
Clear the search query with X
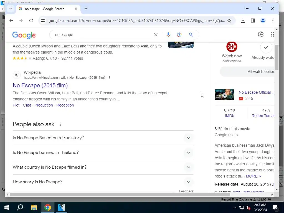[156, 35]
